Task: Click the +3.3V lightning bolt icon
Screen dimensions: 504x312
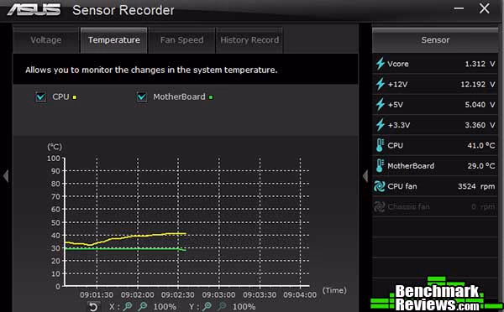Action: pos(381,125)
